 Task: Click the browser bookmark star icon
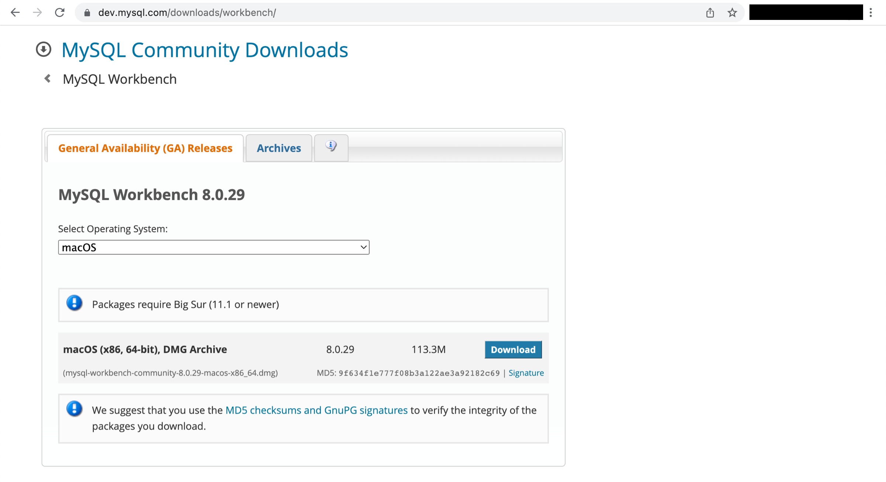click(x=731, y=13)
